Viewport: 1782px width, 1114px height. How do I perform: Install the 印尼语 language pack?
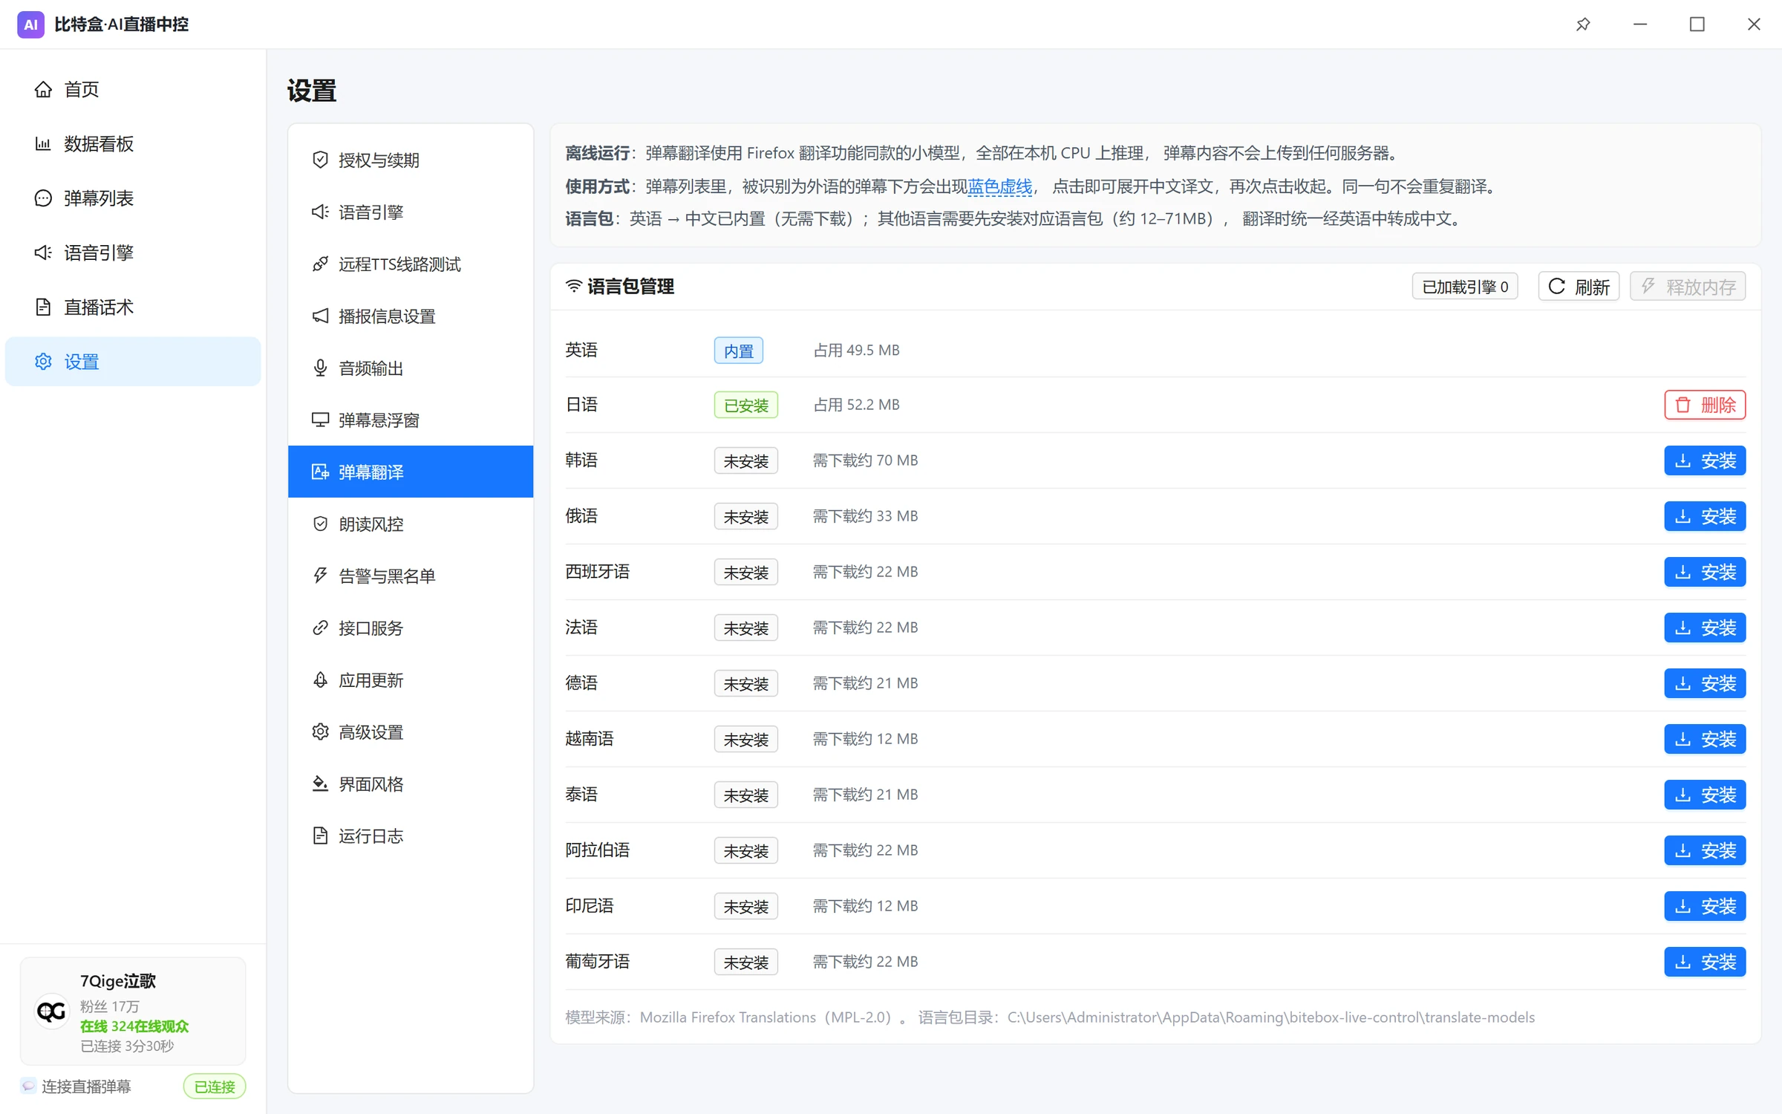[x=1705, y=906]
